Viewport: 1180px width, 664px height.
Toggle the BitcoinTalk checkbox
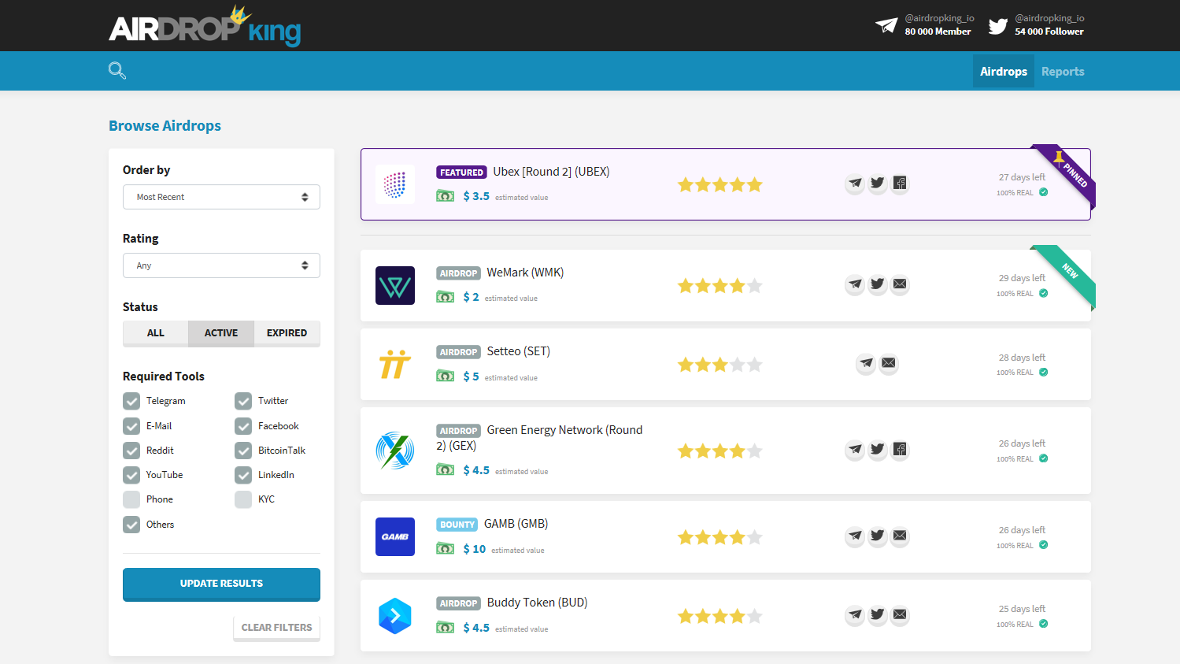(243, 451)
